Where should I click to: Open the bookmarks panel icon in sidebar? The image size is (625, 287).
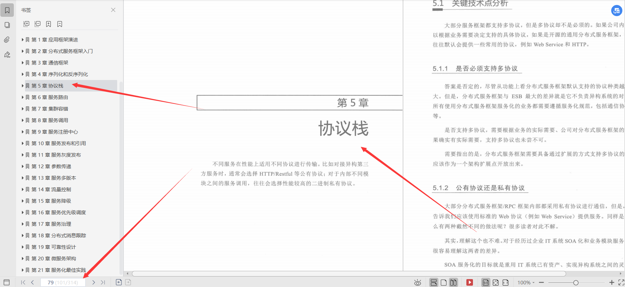[7, 10]
